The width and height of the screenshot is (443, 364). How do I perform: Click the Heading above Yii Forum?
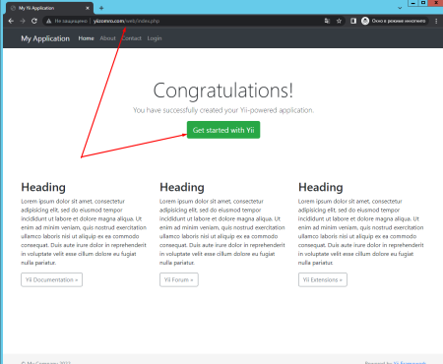[182, 187]
